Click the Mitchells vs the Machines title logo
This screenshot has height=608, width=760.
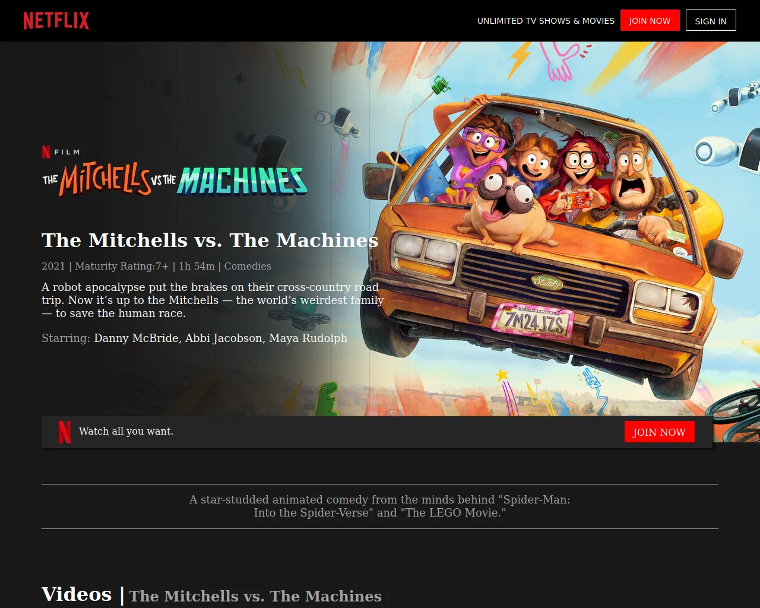175,180
